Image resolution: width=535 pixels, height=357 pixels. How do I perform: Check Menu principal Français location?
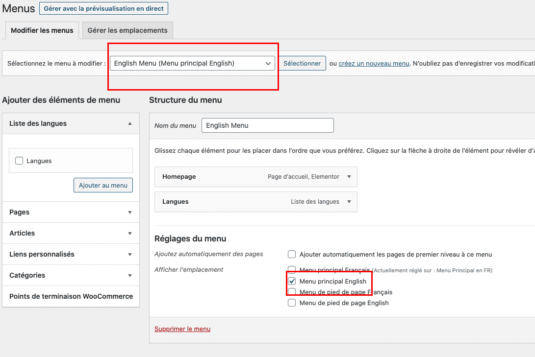(292, 269)
